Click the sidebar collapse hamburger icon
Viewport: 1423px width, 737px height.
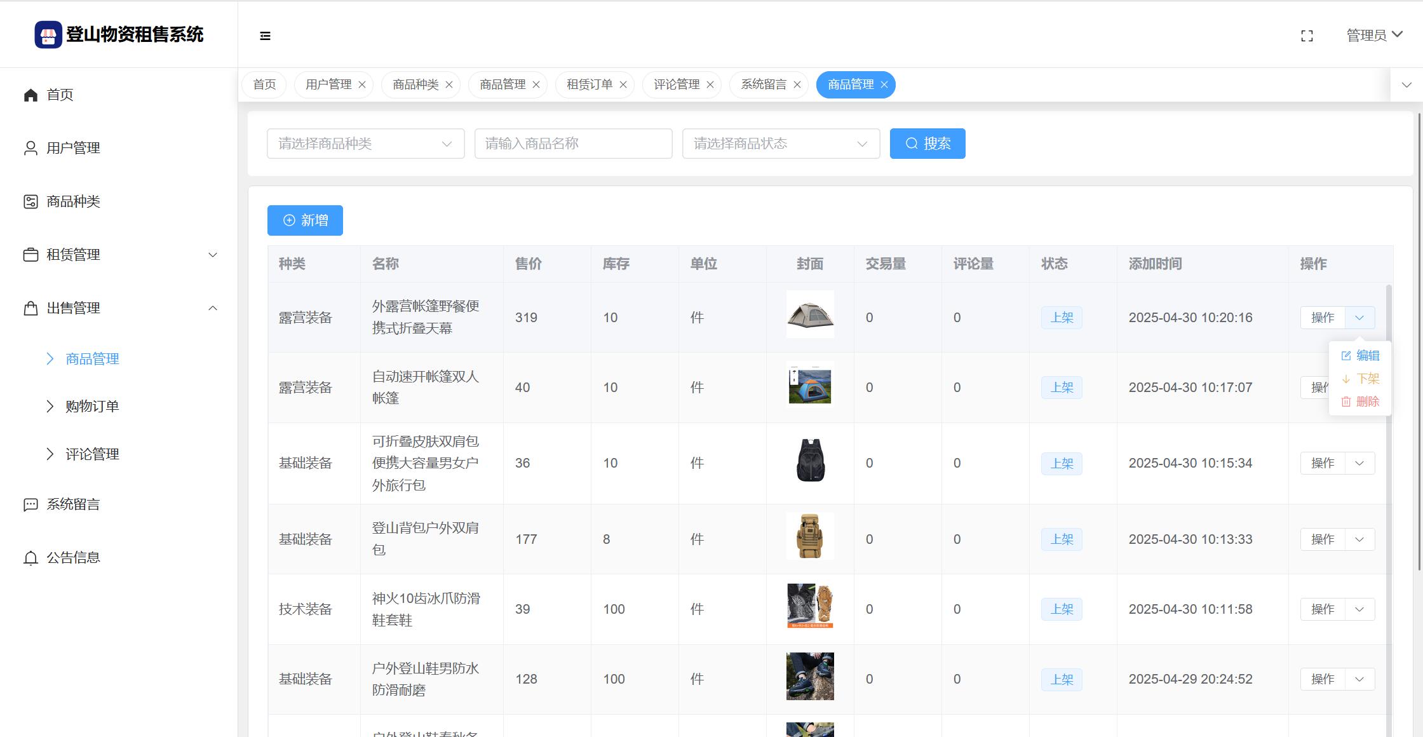coord(265,36)
